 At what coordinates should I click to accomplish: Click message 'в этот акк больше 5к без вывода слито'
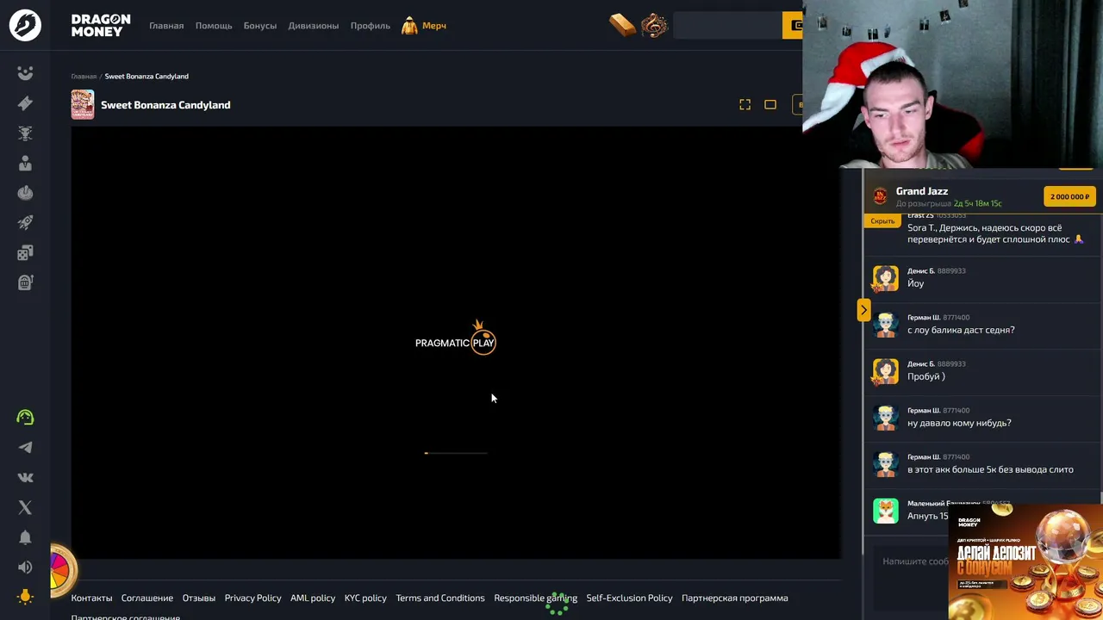click(990, 469)
